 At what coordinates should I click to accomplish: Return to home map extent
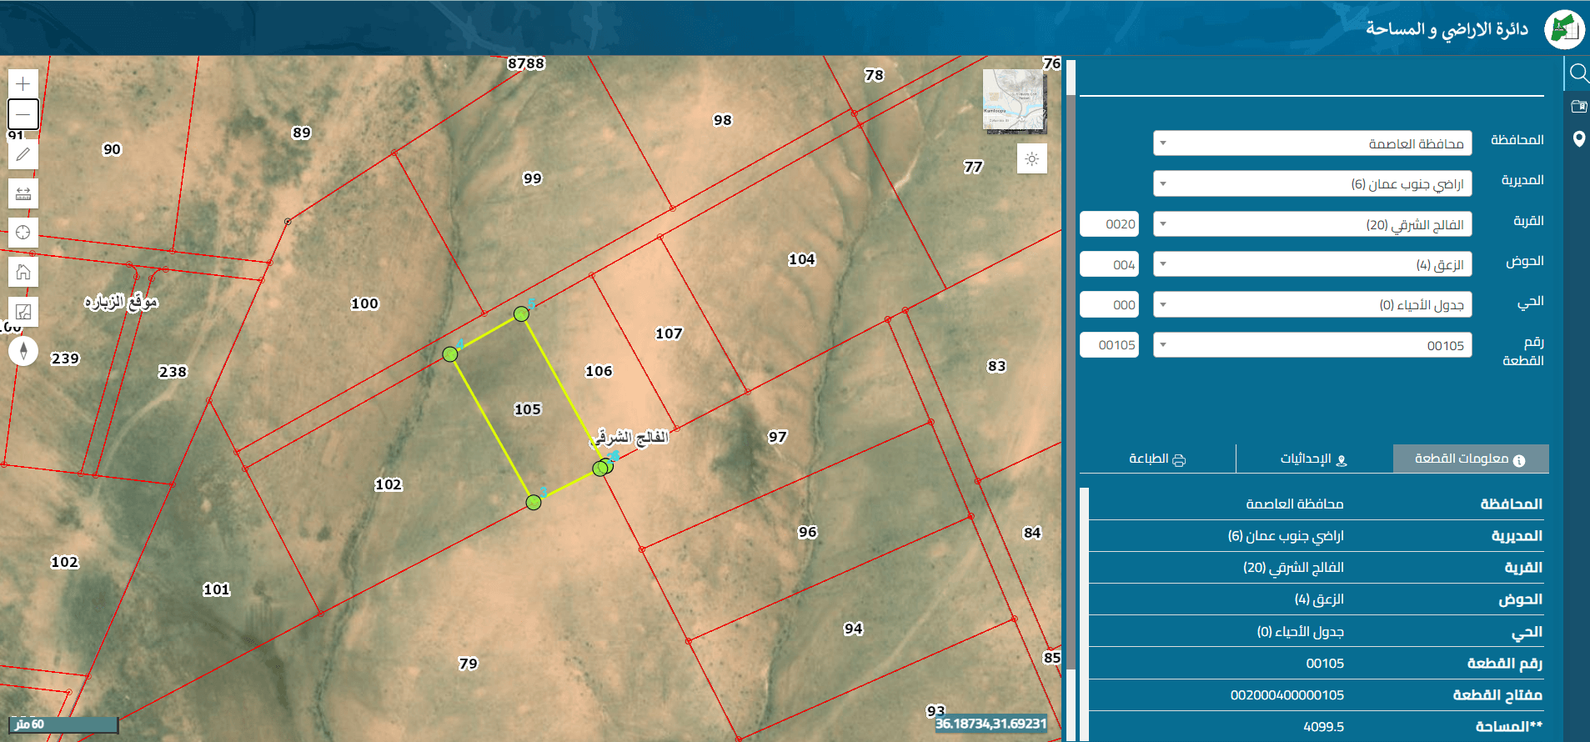[x=23, y=272]
